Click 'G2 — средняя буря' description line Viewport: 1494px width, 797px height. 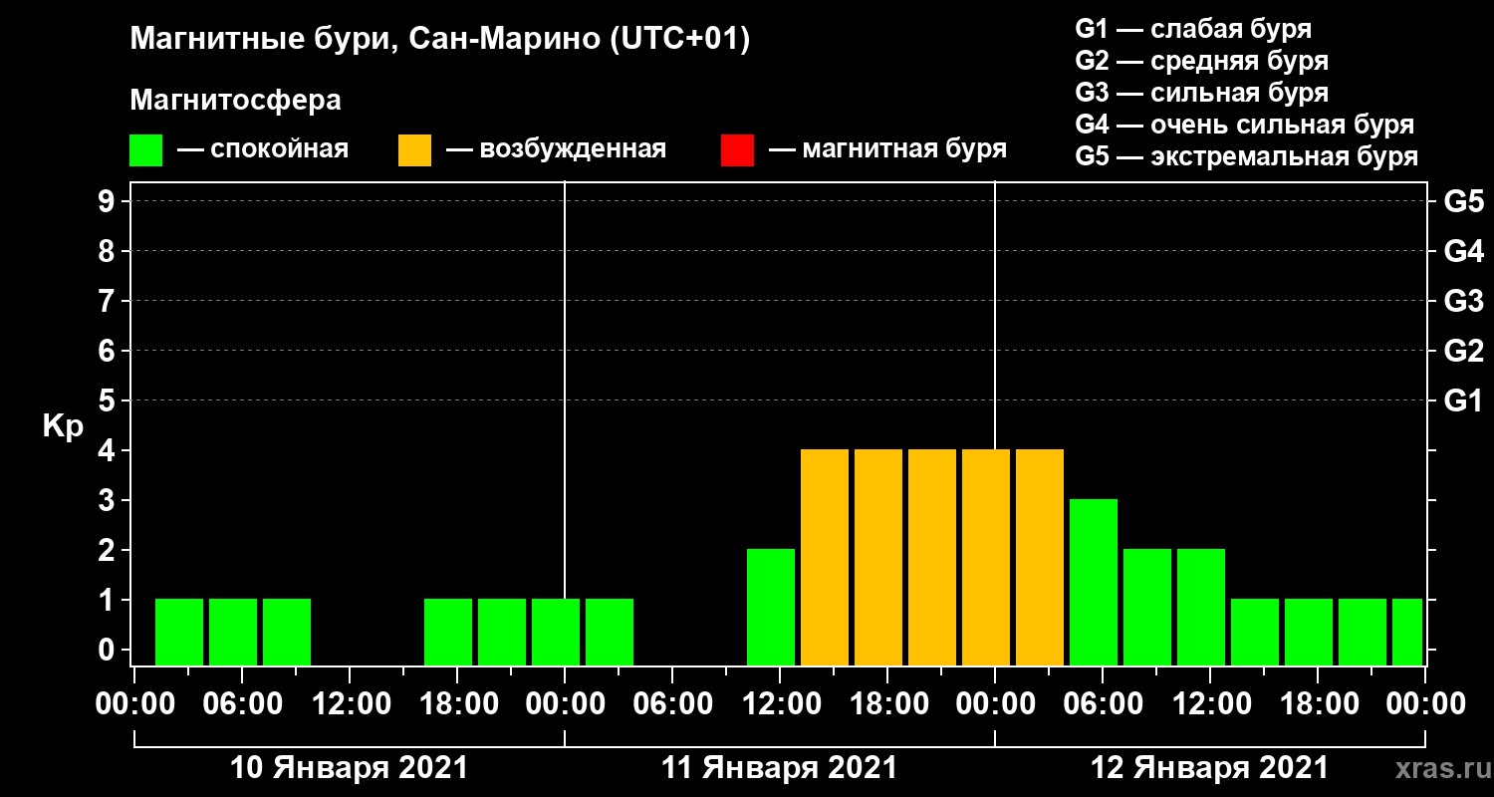[x=1201, y=61]
